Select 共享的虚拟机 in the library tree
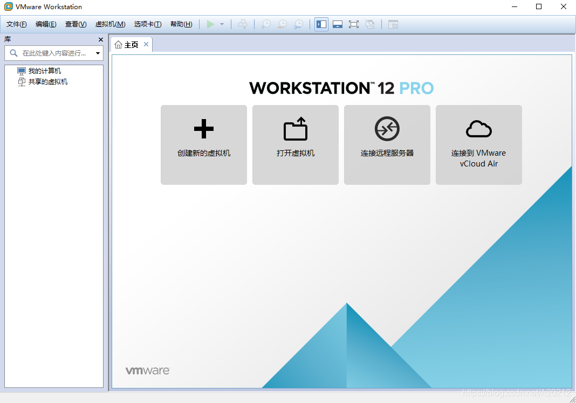The width and height of the screenshot is (576, 403). [x=43, y=82]
